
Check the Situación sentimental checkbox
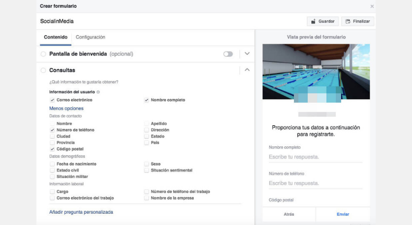pos(146,170)
